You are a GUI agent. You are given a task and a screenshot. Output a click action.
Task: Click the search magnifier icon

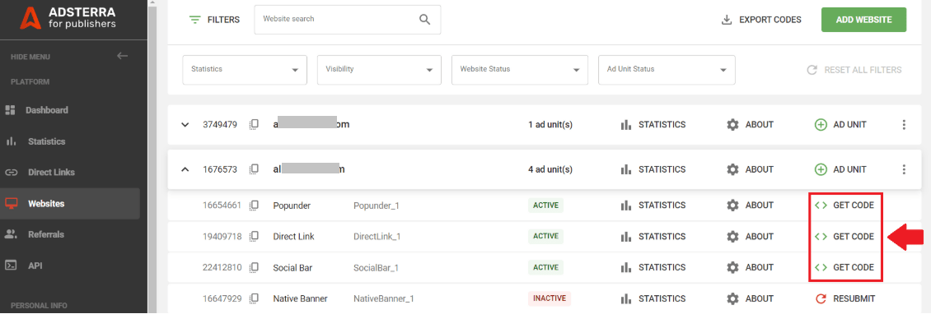[x=424, y=20]
